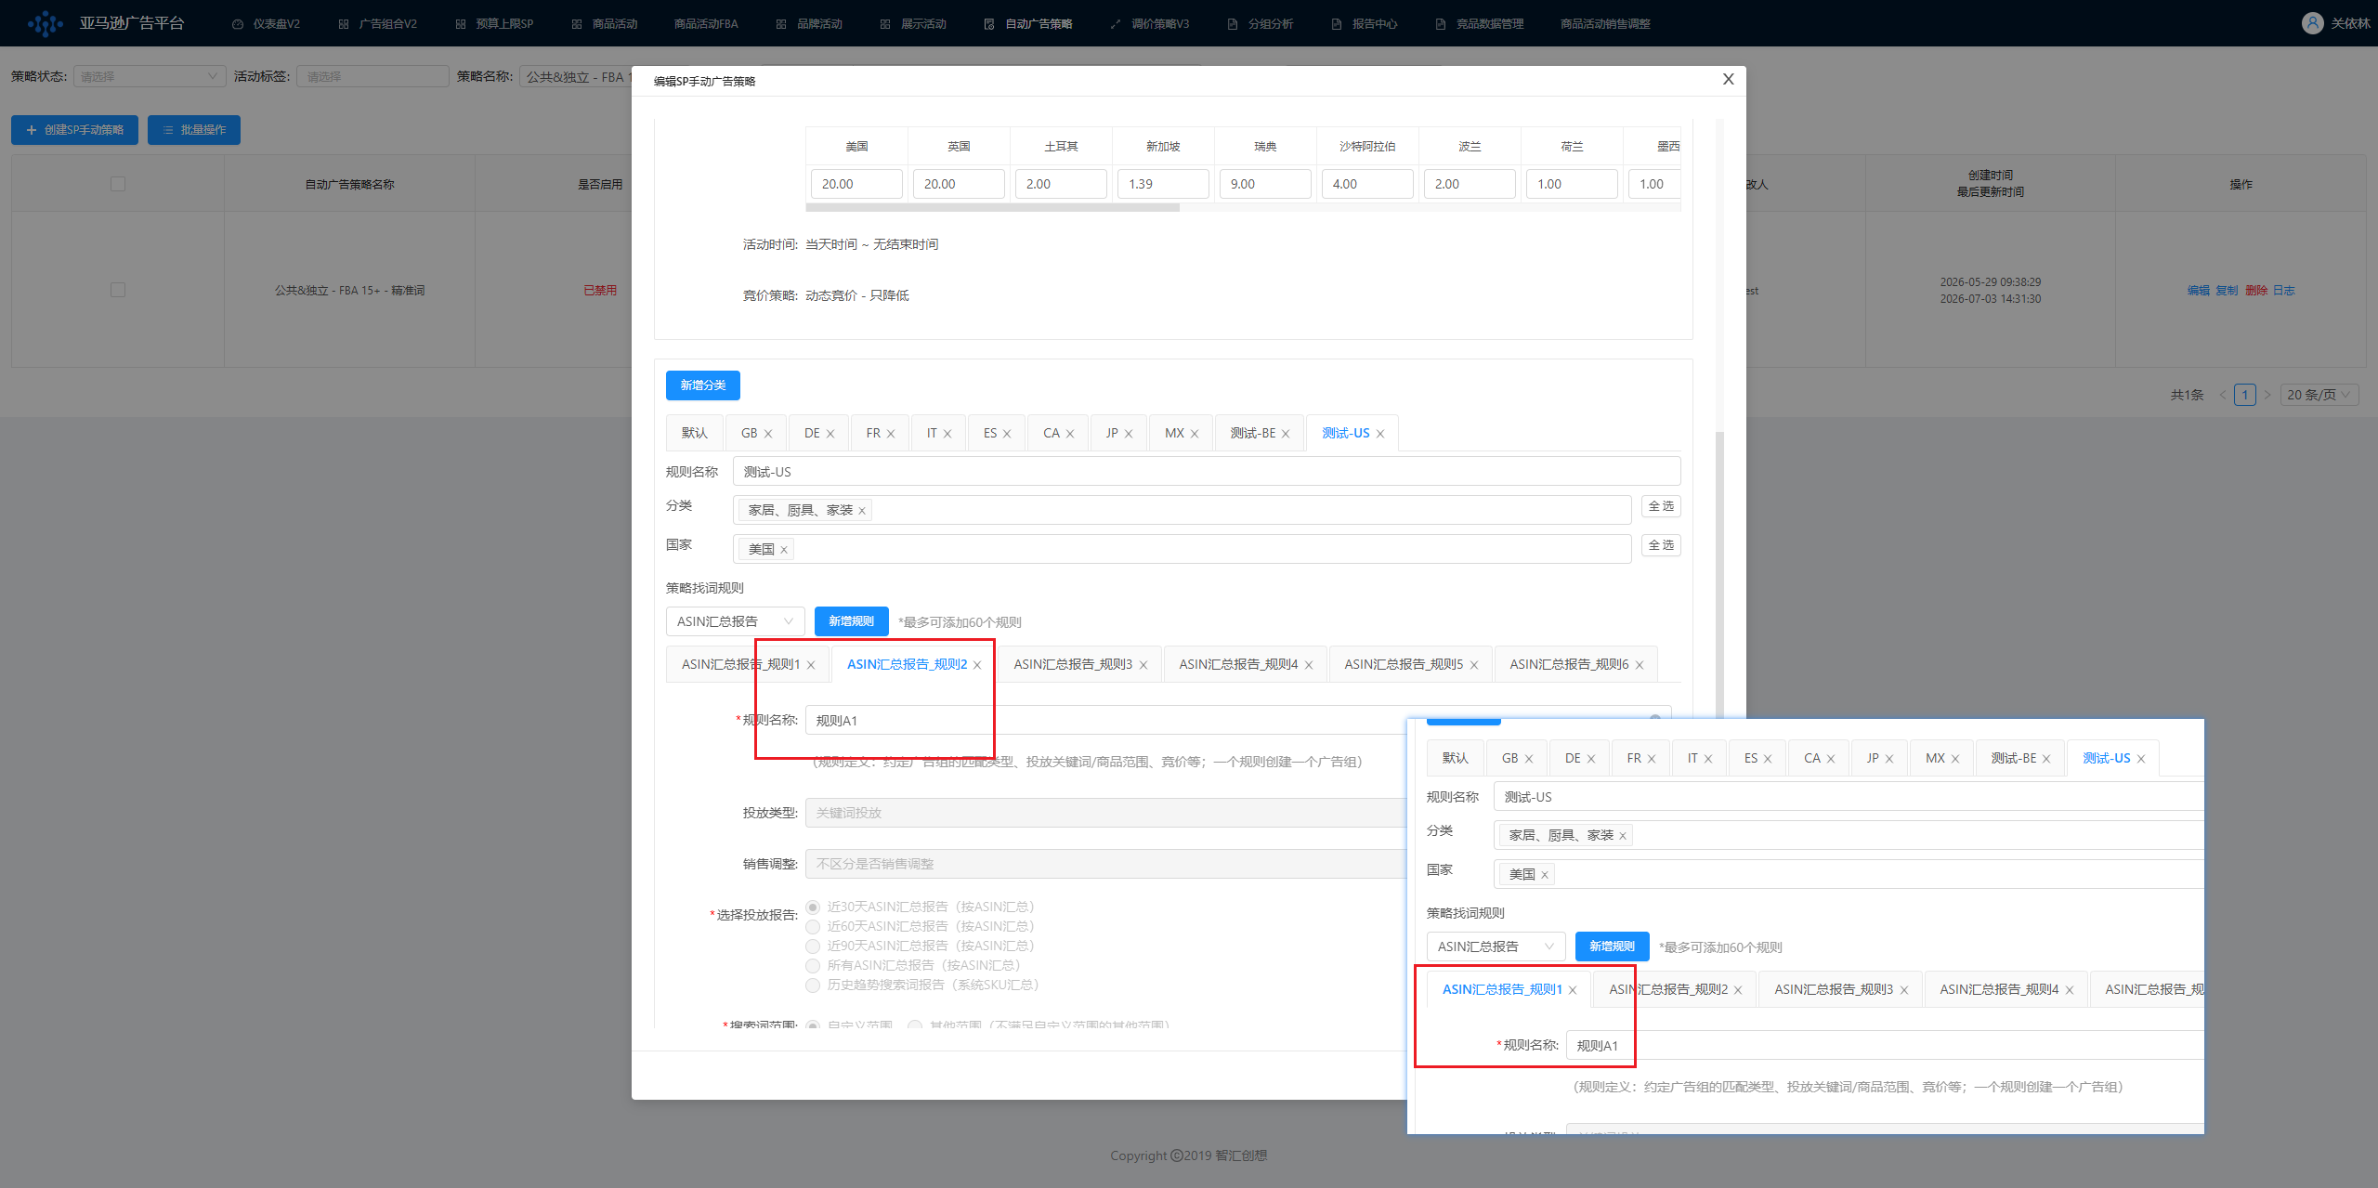Screen dimensions: 2378x1188
Task: Select 所有ASIN汇总报告 radio option
Action: 813,966
